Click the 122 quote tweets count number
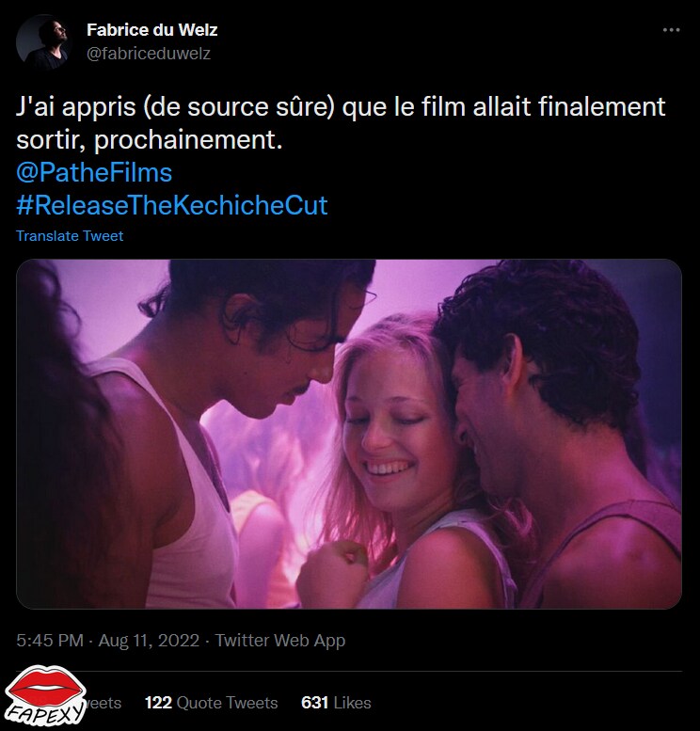Image resolution: width=700 pixels, height=731 pixels. pos(159,703)
